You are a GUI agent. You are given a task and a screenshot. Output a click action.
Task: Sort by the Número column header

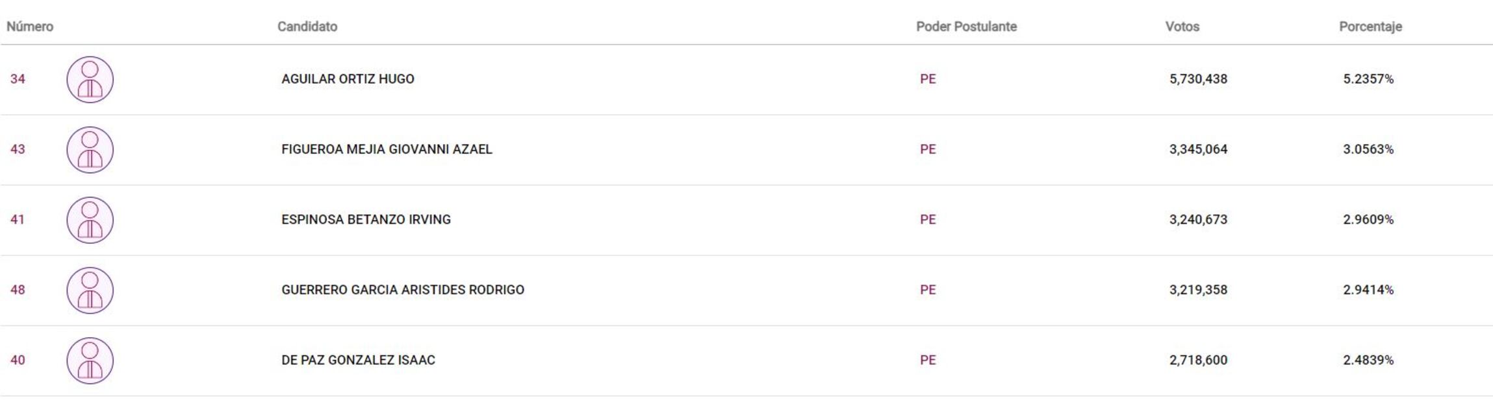point(30,27)
